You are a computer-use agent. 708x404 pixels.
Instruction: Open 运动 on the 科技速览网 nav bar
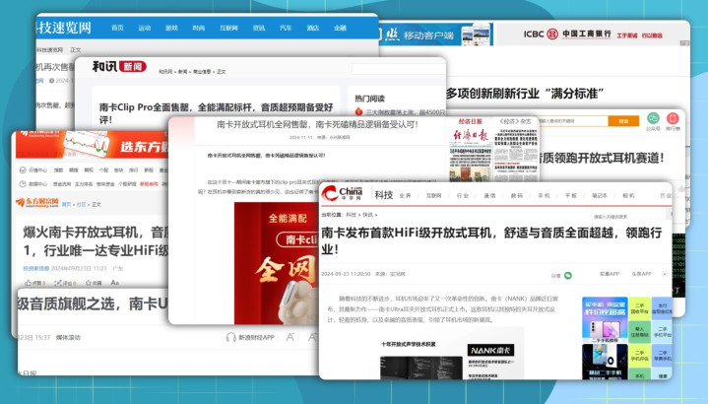point(145,28)
